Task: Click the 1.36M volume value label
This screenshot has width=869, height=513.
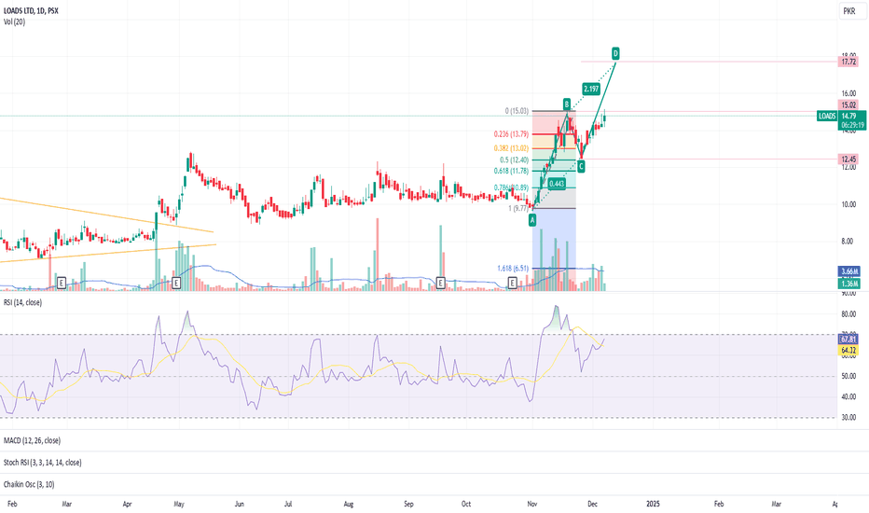Action: click(x=849, y=284)
